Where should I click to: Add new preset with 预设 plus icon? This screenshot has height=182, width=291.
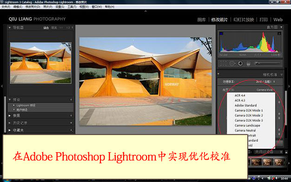[x=71, y=100]
